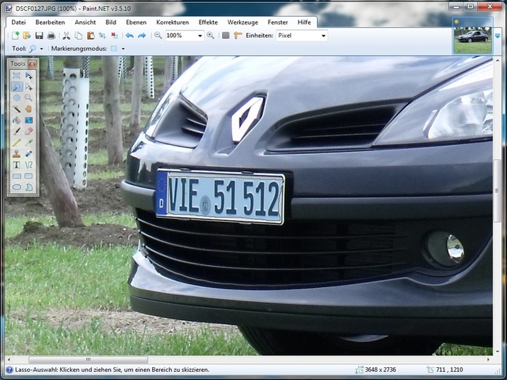507x380 pixels.
Task: Open the Datei menu
Action: [x=18, y=22]
